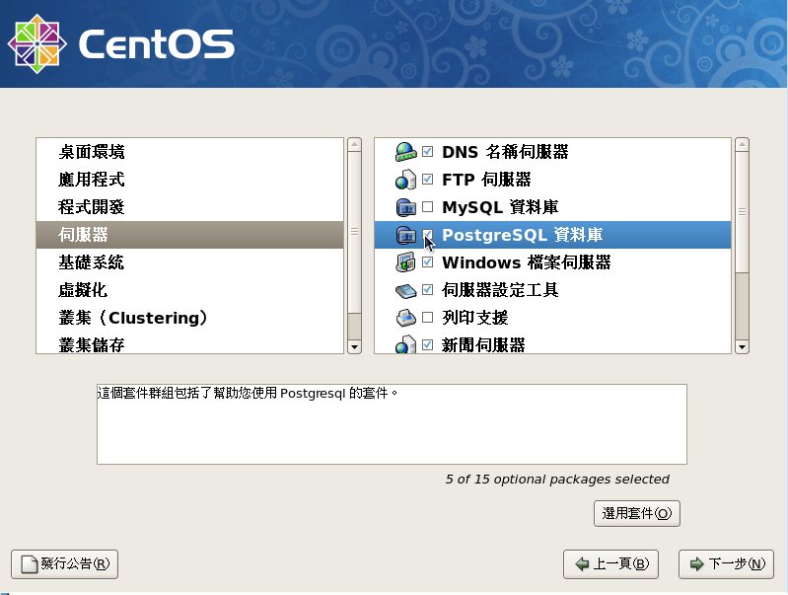Open 發行公告(R) release notes

pos(64,563)
